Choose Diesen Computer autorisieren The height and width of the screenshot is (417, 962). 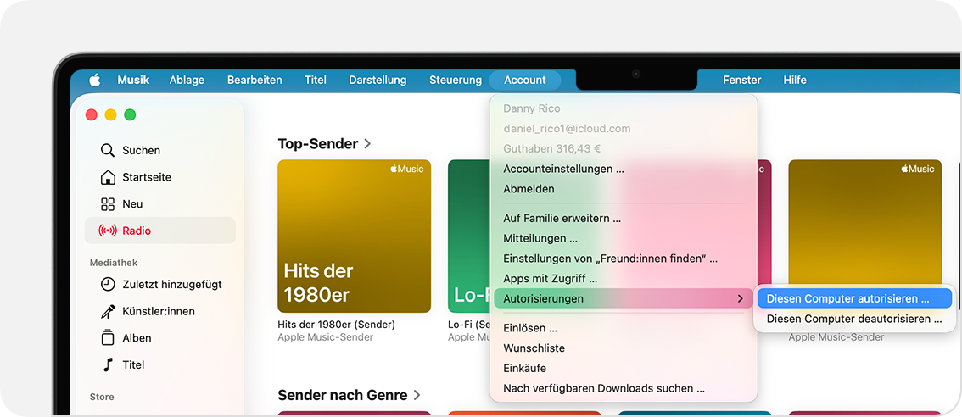tap(854, 298)
